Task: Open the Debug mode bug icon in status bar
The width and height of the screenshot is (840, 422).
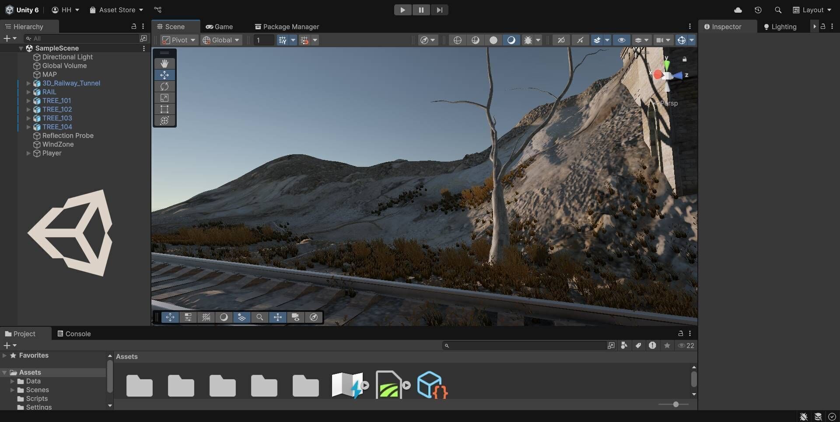Action: click(804, 417)
